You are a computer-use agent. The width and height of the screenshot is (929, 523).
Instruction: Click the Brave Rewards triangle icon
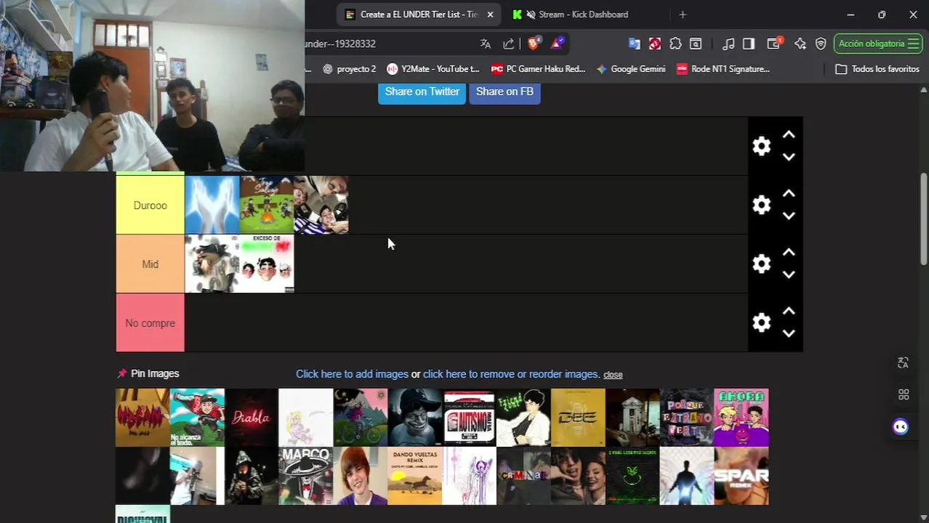tap(557, 44)
